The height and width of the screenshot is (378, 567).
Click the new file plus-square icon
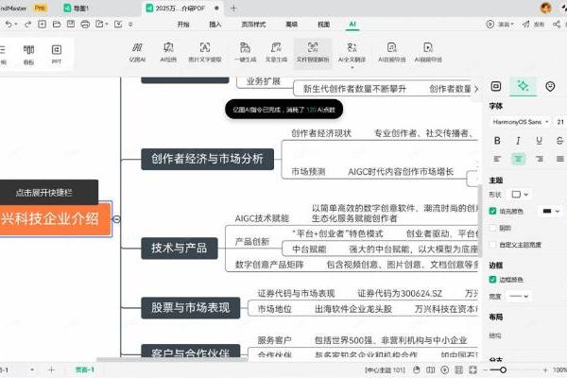point(42,25)
